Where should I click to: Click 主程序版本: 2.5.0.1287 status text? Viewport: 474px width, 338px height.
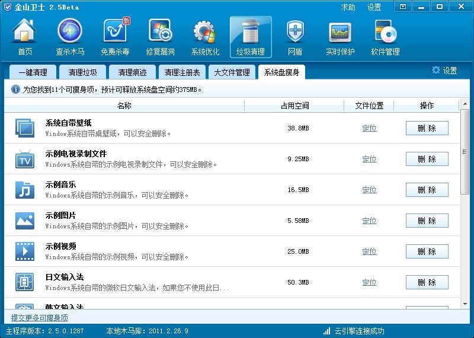[45, 331]
